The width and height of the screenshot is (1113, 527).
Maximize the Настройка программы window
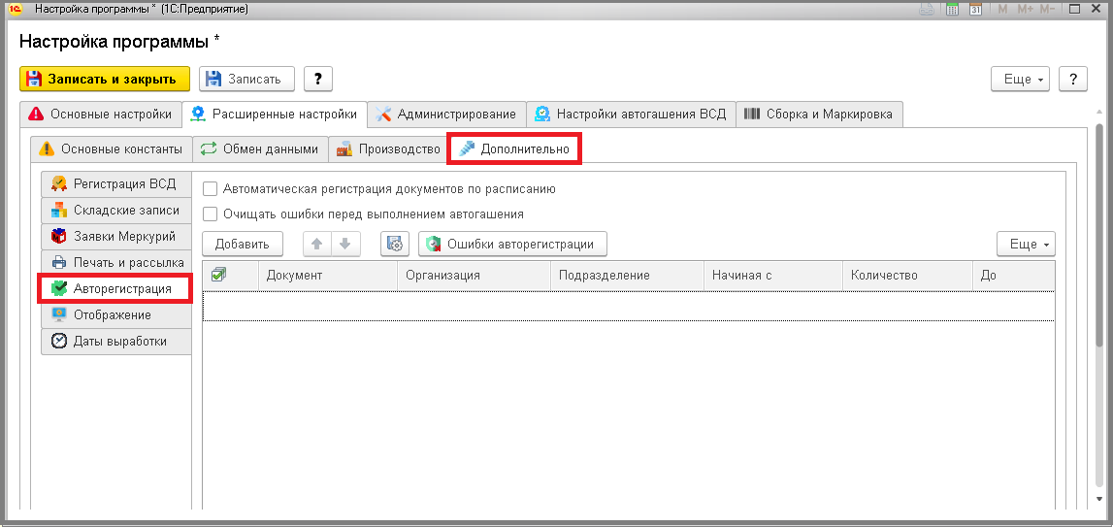tap(1074, 10)
